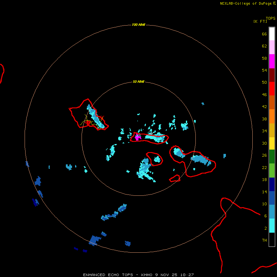Click the "38" legend value

tap(264, 119)
